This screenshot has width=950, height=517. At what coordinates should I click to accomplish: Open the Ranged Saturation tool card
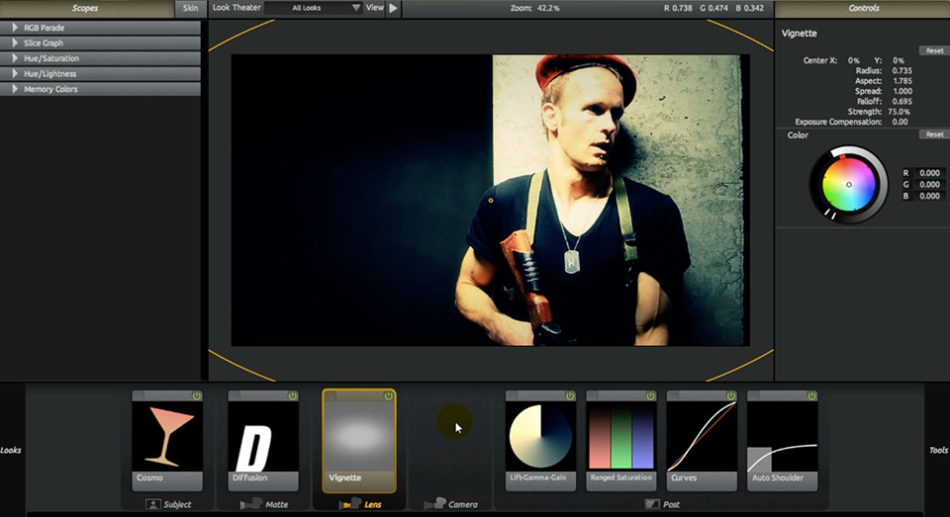tap(621, 441)
